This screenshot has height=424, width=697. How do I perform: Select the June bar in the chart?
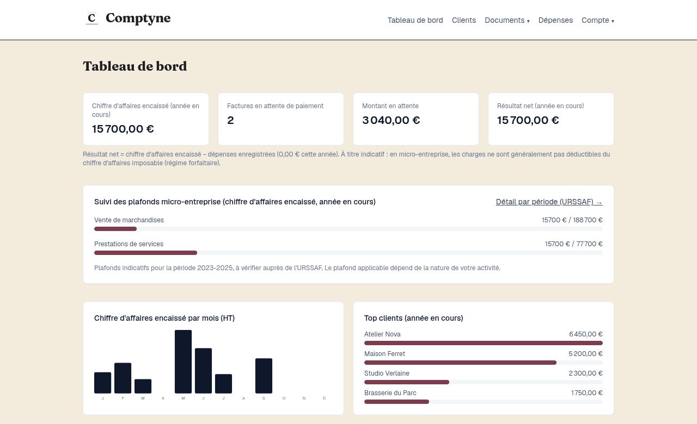coord(203,371)
